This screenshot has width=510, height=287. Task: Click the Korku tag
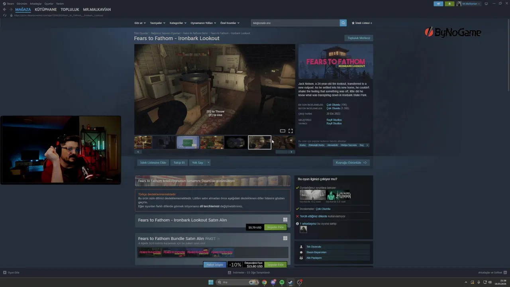(303, 145)
